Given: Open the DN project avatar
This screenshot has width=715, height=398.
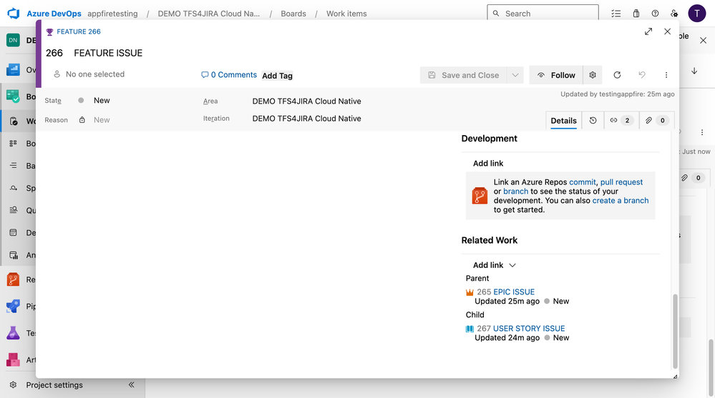Looking at the screenshot, I should click(x=13, y=40).
